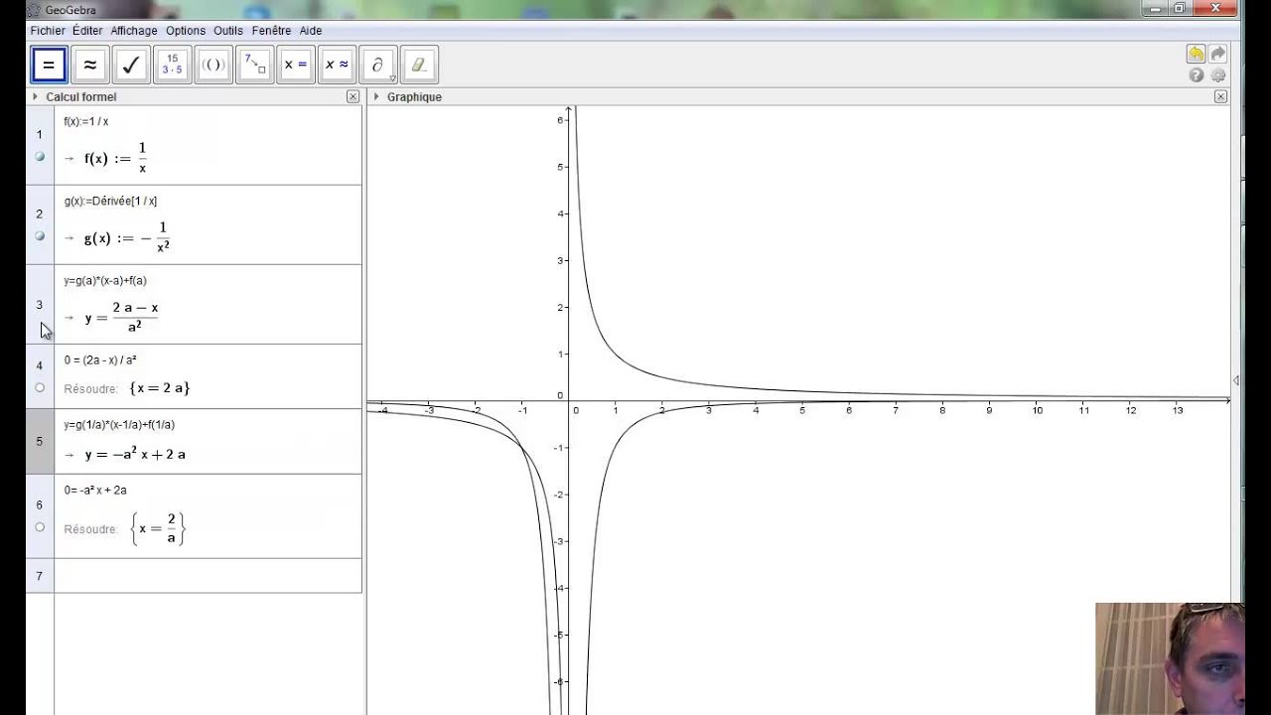Open the Options menu
Image resolution: width=1271 pixels, height=715 pixels.
tap(186, 31)
